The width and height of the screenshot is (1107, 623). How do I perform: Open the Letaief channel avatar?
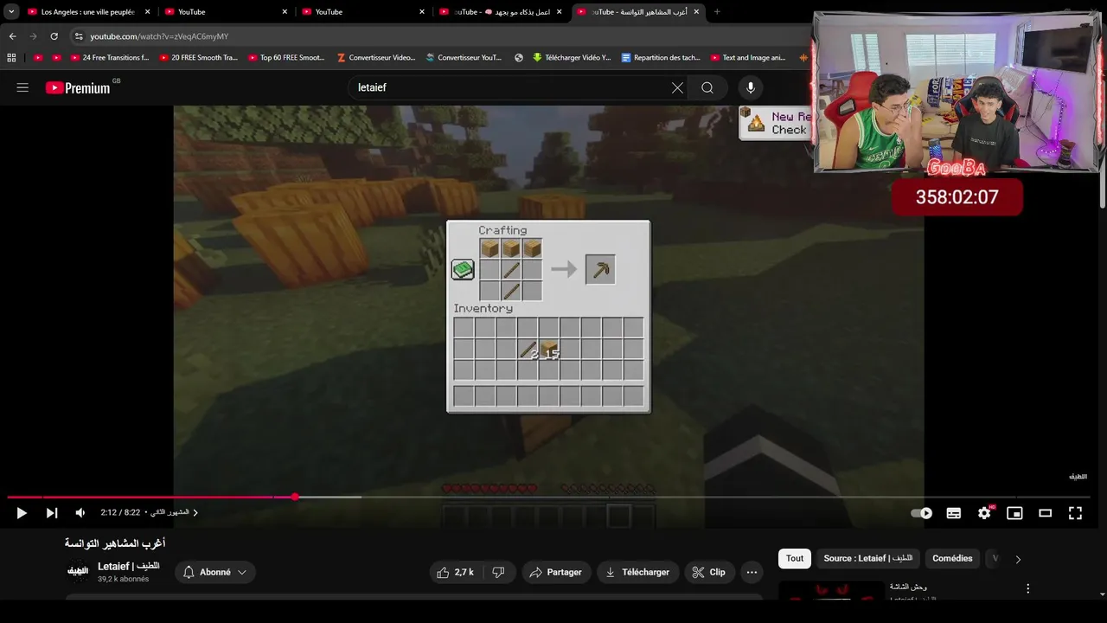coord(78,571)
